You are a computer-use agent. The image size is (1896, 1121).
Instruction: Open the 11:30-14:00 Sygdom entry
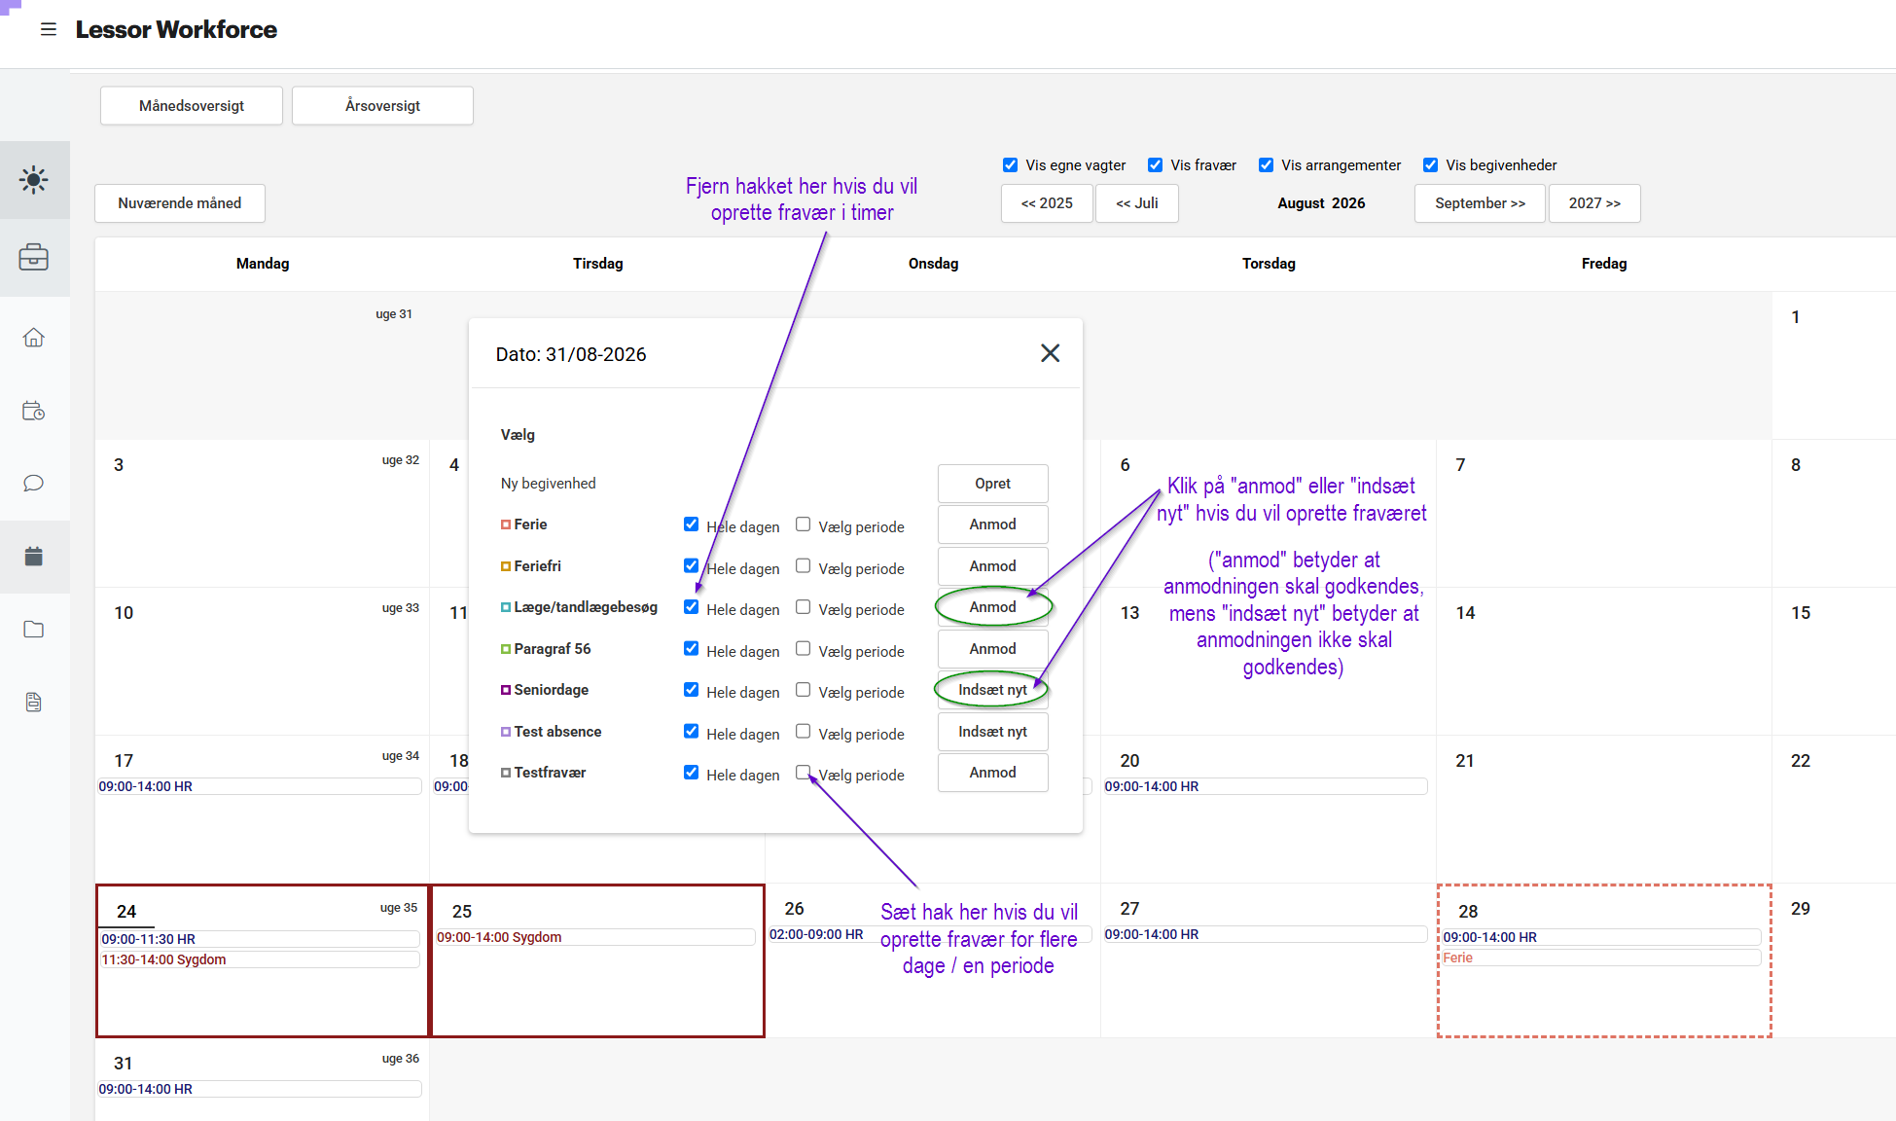(x=260, y=959)
